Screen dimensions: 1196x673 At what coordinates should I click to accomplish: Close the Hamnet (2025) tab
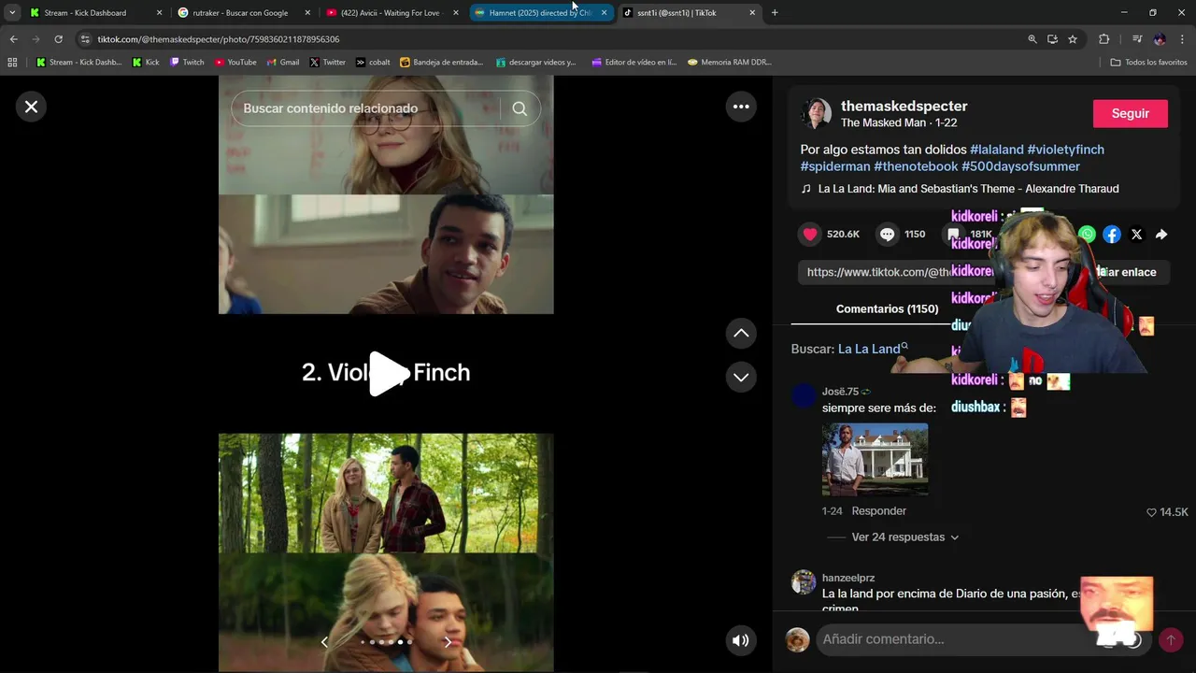point(604,13)
